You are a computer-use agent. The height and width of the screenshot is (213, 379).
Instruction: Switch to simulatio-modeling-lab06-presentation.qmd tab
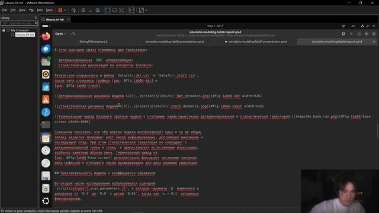(174, 41)
